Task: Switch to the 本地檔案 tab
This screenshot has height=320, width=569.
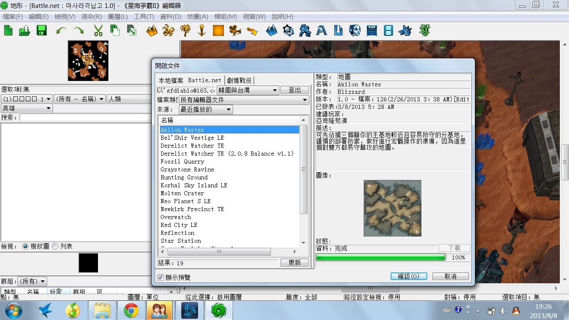Action: click(170, 80)
